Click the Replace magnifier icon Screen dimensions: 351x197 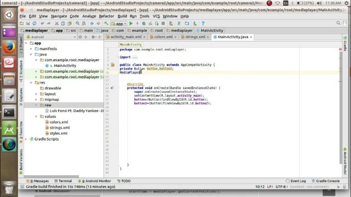coord(84,24)
